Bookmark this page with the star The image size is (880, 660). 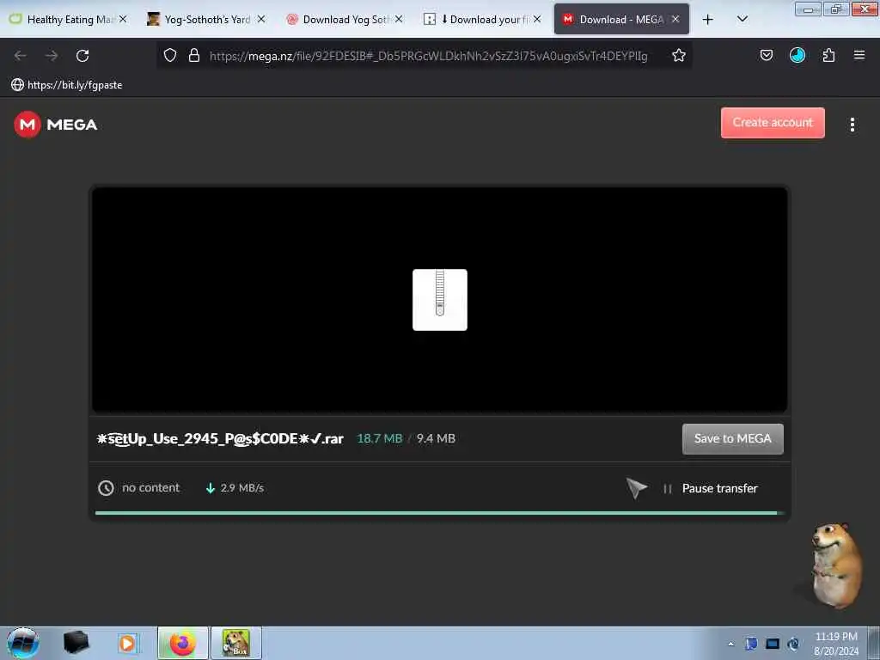(x=679, y=55)
